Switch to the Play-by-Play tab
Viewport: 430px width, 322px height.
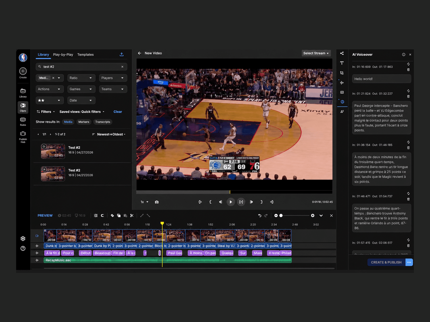click(63, 54)
